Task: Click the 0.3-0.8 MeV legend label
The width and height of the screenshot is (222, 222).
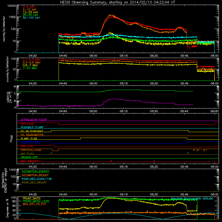Action: pos(32,63)
